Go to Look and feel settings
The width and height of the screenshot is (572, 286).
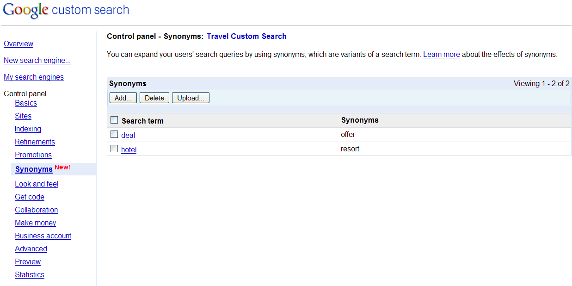coord(37,184)
